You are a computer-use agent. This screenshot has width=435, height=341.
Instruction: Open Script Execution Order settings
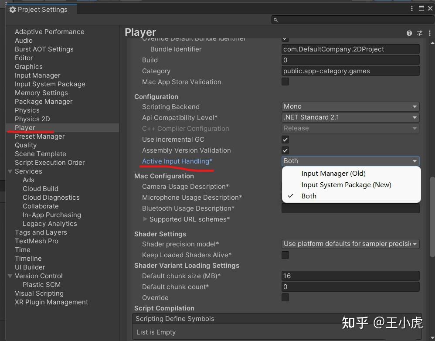click(50, 163)
